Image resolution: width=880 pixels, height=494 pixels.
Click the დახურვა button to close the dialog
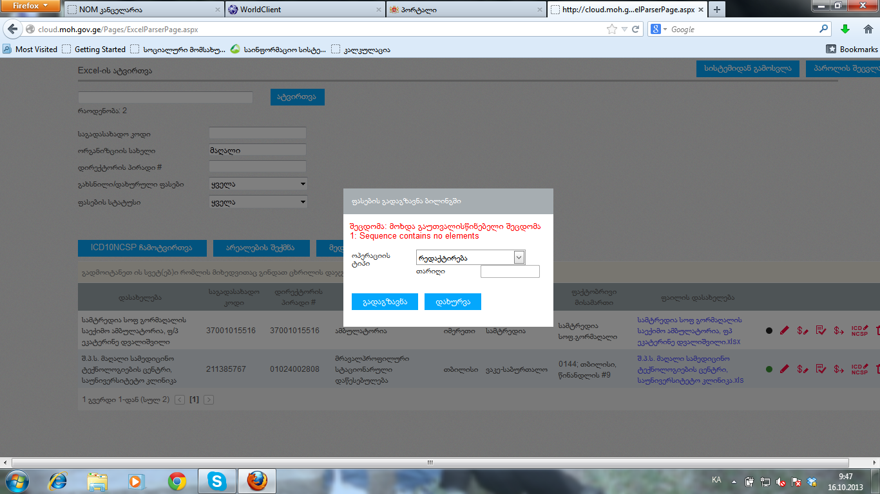pyautogui.click(x=452, y=302)
